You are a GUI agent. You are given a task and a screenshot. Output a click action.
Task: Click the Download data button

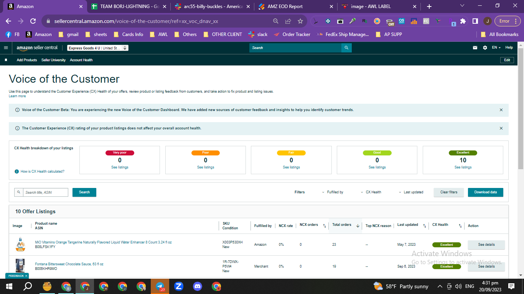[485, 192]
